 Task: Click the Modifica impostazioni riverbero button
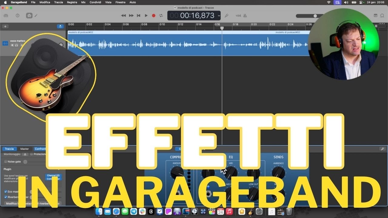[x=33, y=204]
